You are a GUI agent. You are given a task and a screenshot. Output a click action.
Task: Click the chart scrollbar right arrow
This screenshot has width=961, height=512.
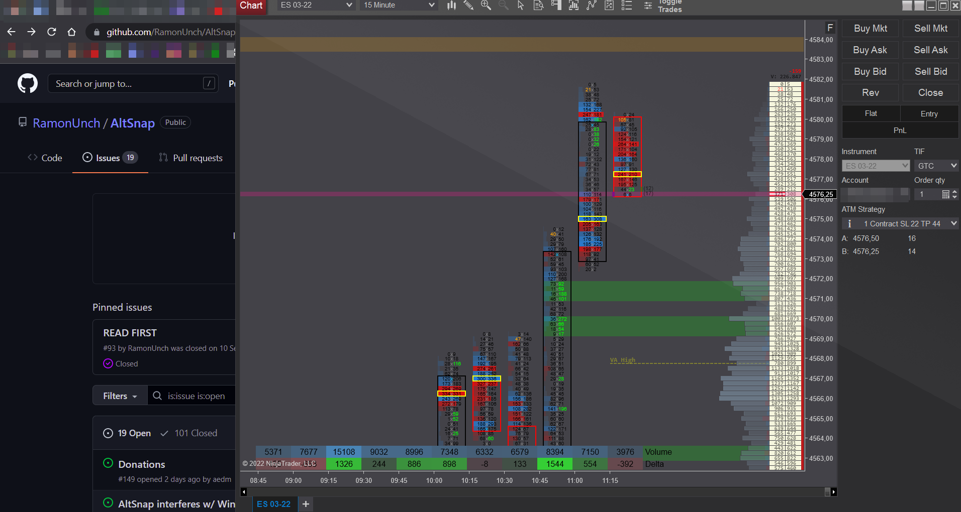pos(834,492)
